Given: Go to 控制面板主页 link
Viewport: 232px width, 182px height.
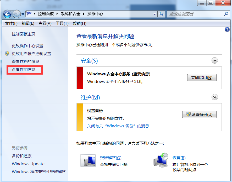Looking at the screenshot, I should coord(24,34).
